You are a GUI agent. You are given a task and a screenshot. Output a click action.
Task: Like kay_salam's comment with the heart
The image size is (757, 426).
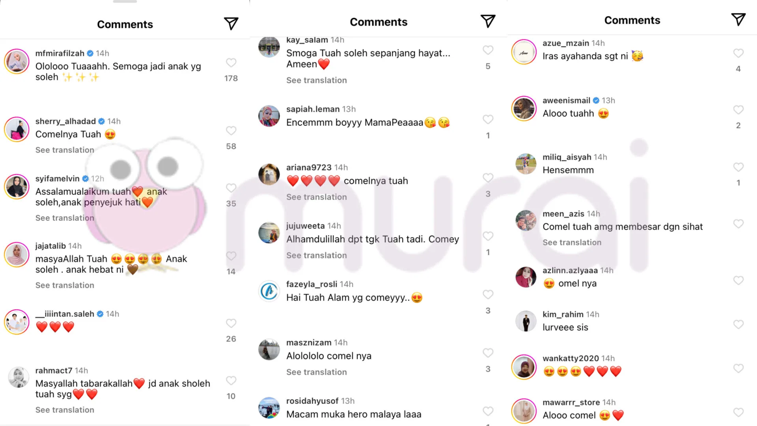(x=488, y=50)
